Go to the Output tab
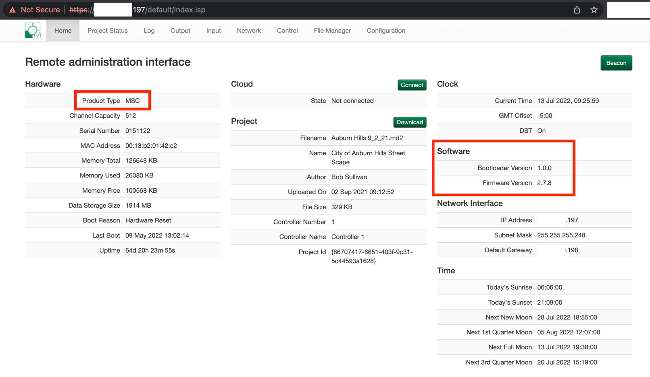The width and height of the screenshot is (650, 377). (x=180, y=31)
